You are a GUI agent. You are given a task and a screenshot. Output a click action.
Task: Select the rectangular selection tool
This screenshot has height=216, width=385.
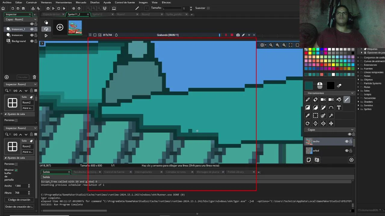coord(316,115)
